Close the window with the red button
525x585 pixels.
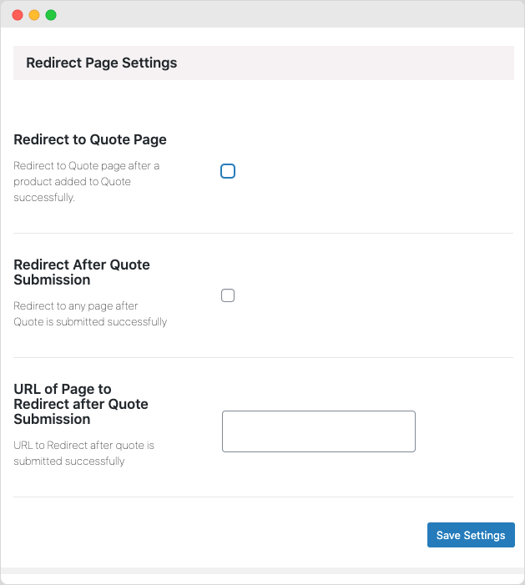18,15
